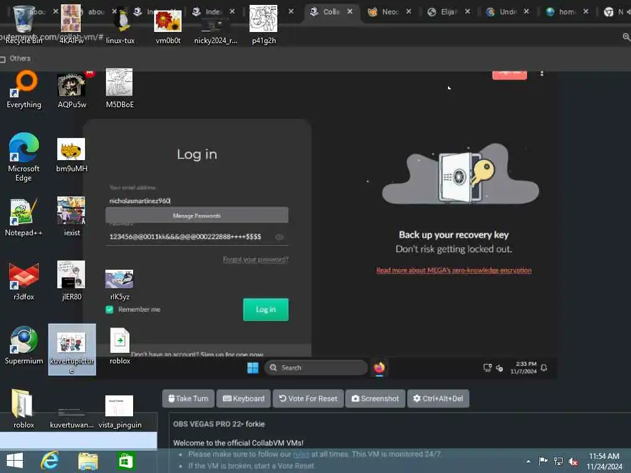Click the VM taskbar Search box
This screenshot has width=631, height=473.
tap(316, 368)
